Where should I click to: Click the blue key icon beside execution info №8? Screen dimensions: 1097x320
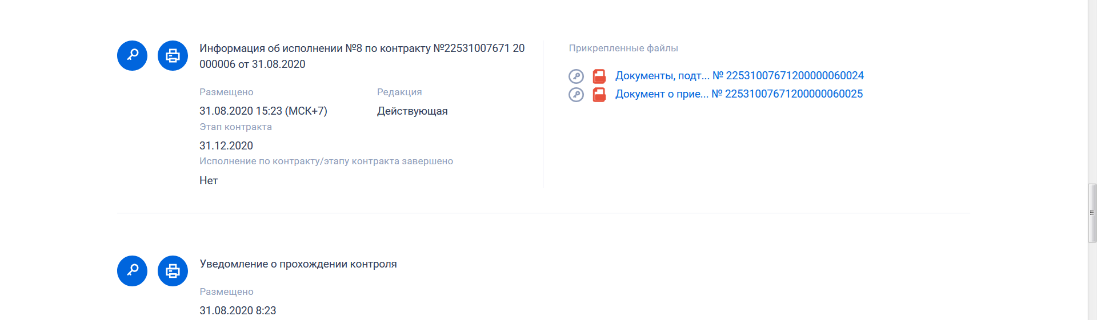point(132,55)
